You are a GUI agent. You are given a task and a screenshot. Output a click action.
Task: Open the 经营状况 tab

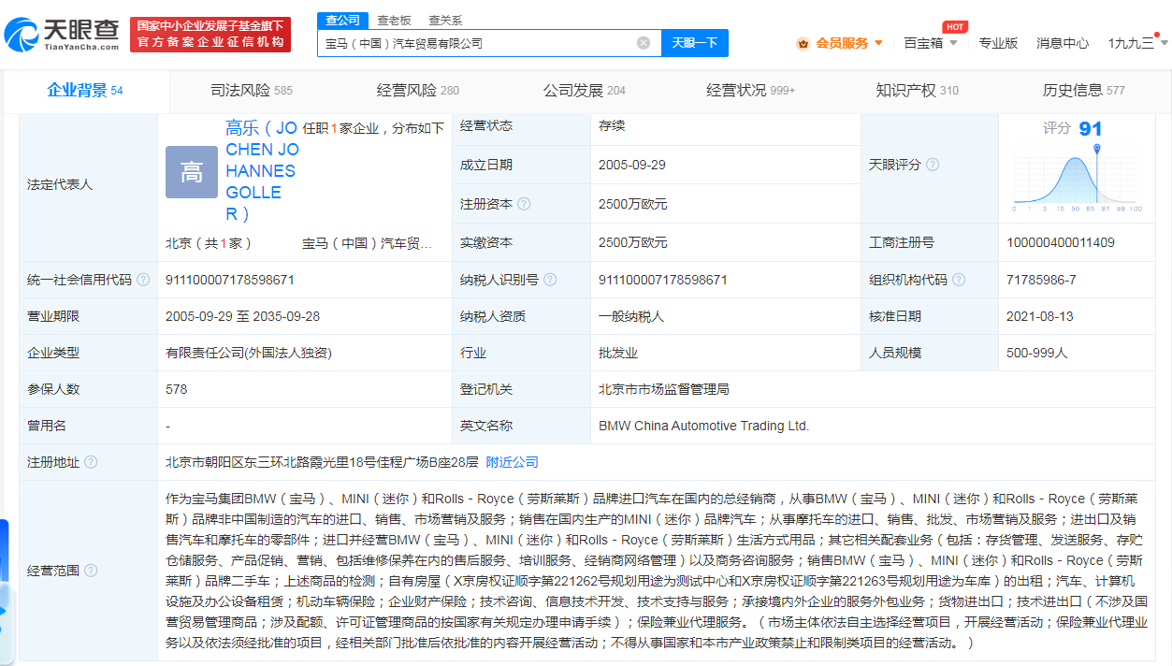[751, 91]
